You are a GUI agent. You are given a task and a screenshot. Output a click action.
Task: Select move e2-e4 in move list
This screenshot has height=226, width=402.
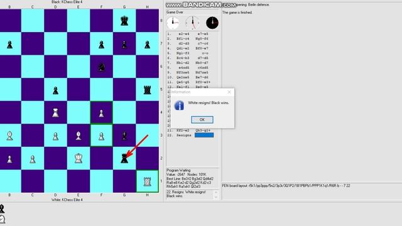click(x=184, y=34)
